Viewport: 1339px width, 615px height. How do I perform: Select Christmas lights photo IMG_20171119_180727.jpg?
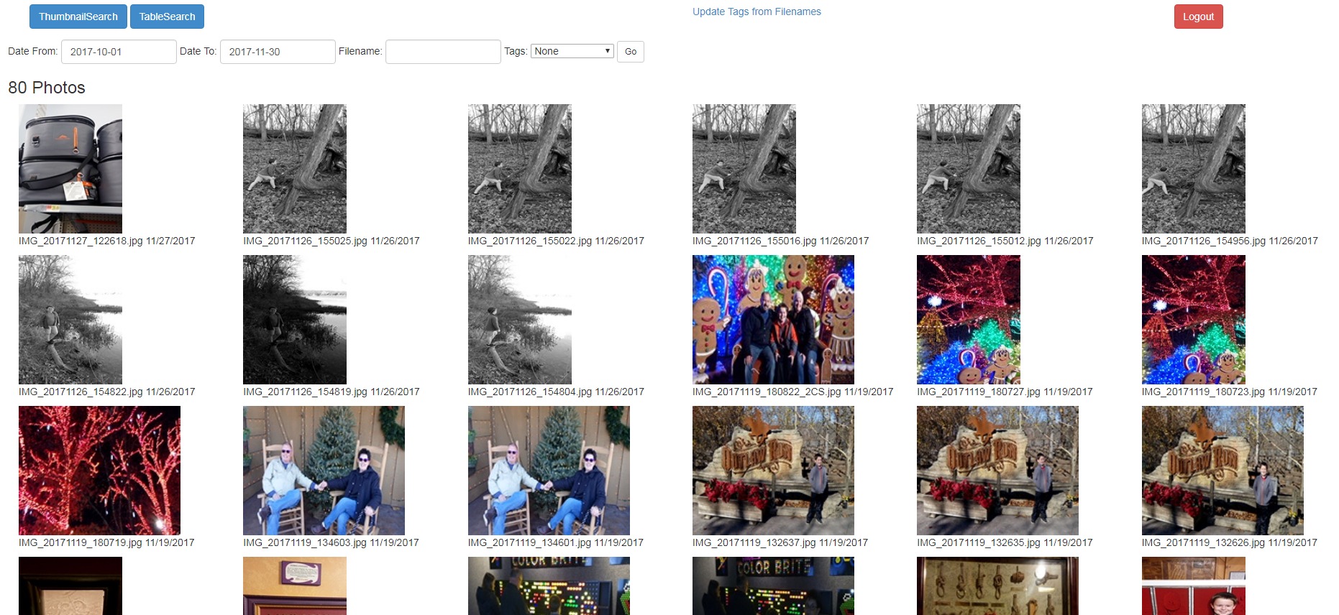pyautogui.click(x=969, y=319)
